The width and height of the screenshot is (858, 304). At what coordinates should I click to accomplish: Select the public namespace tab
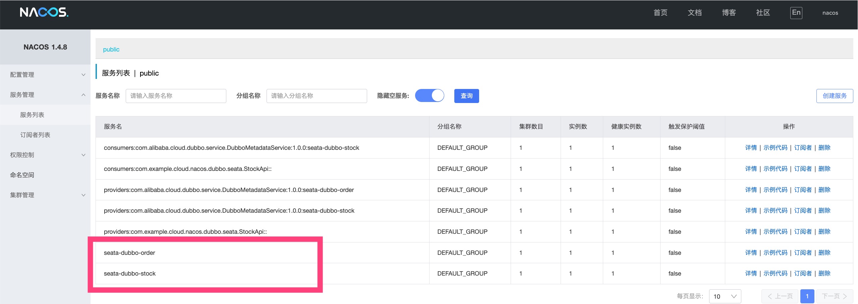point(111,49)
